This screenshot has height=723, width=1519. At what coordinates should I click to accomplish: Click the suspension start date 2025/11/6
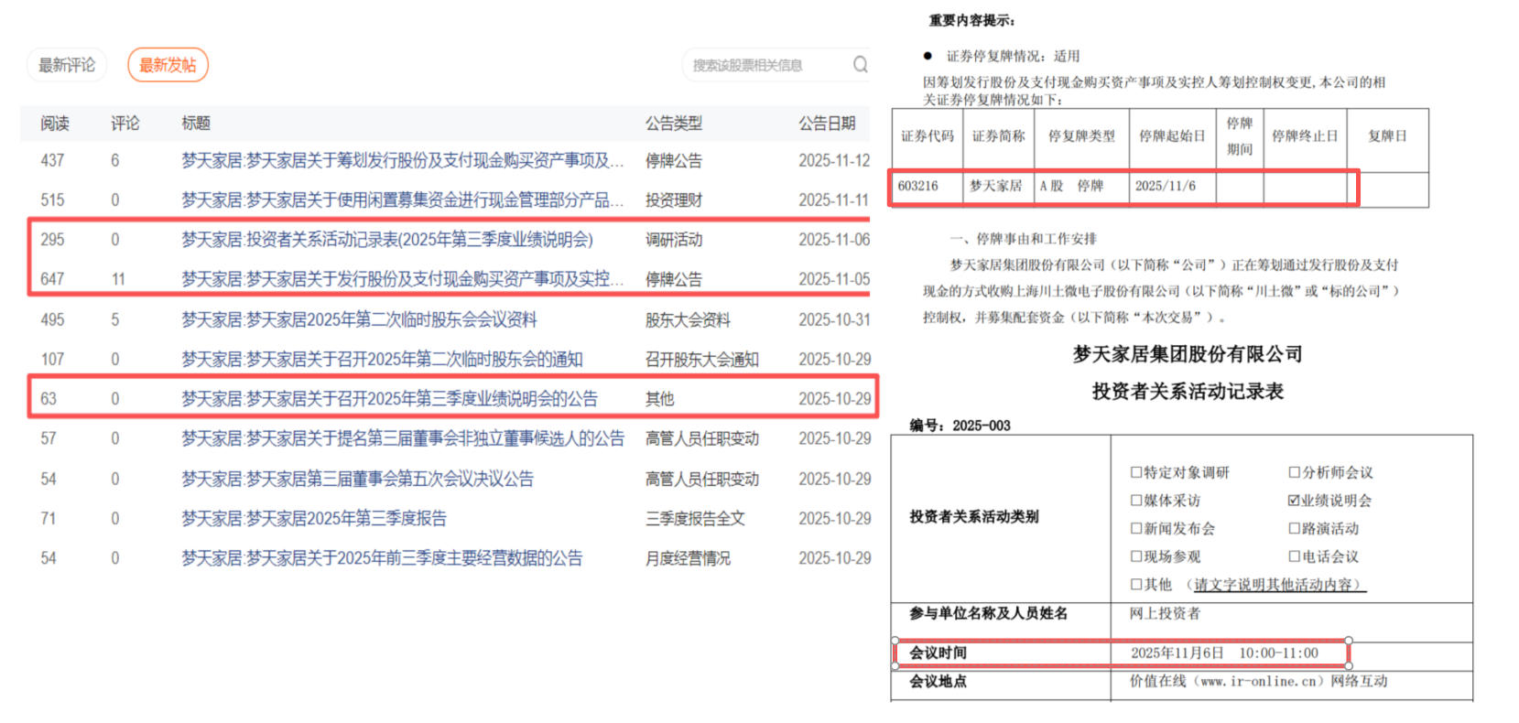pyautogui.click(x=1166, y=186)
